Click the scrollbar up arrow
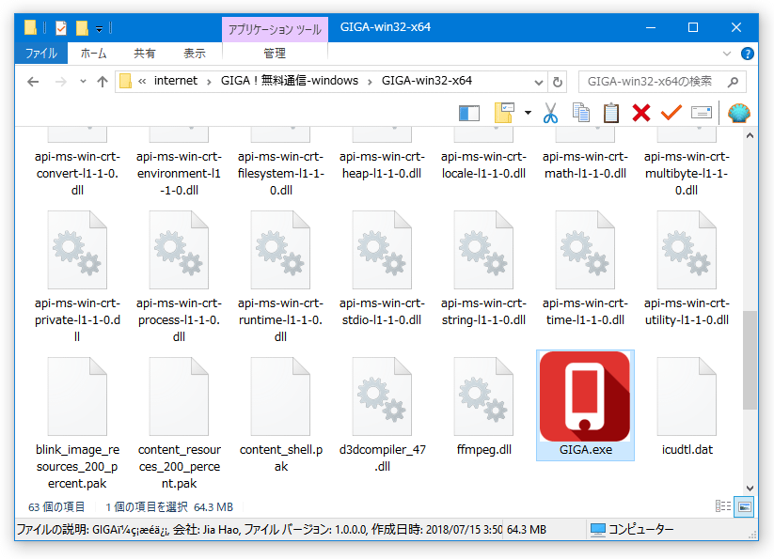This screenshot has width=774, height=559. tap(750, 135)
